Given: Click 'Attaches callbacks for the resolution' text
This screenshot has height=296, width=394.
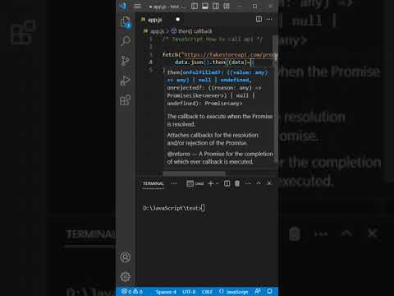Looking at the screenshot, I should point(213,139).
